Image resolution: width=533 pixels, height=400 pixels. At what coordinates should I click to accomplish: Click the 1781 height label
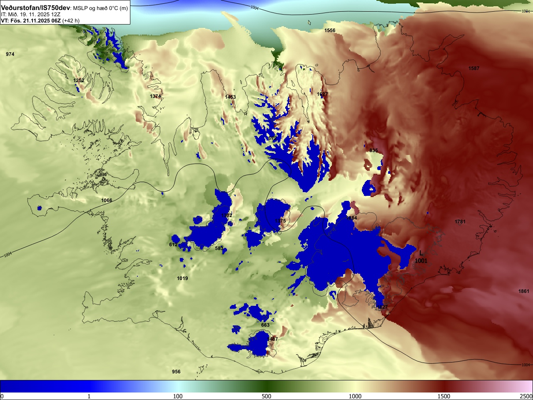460,222
